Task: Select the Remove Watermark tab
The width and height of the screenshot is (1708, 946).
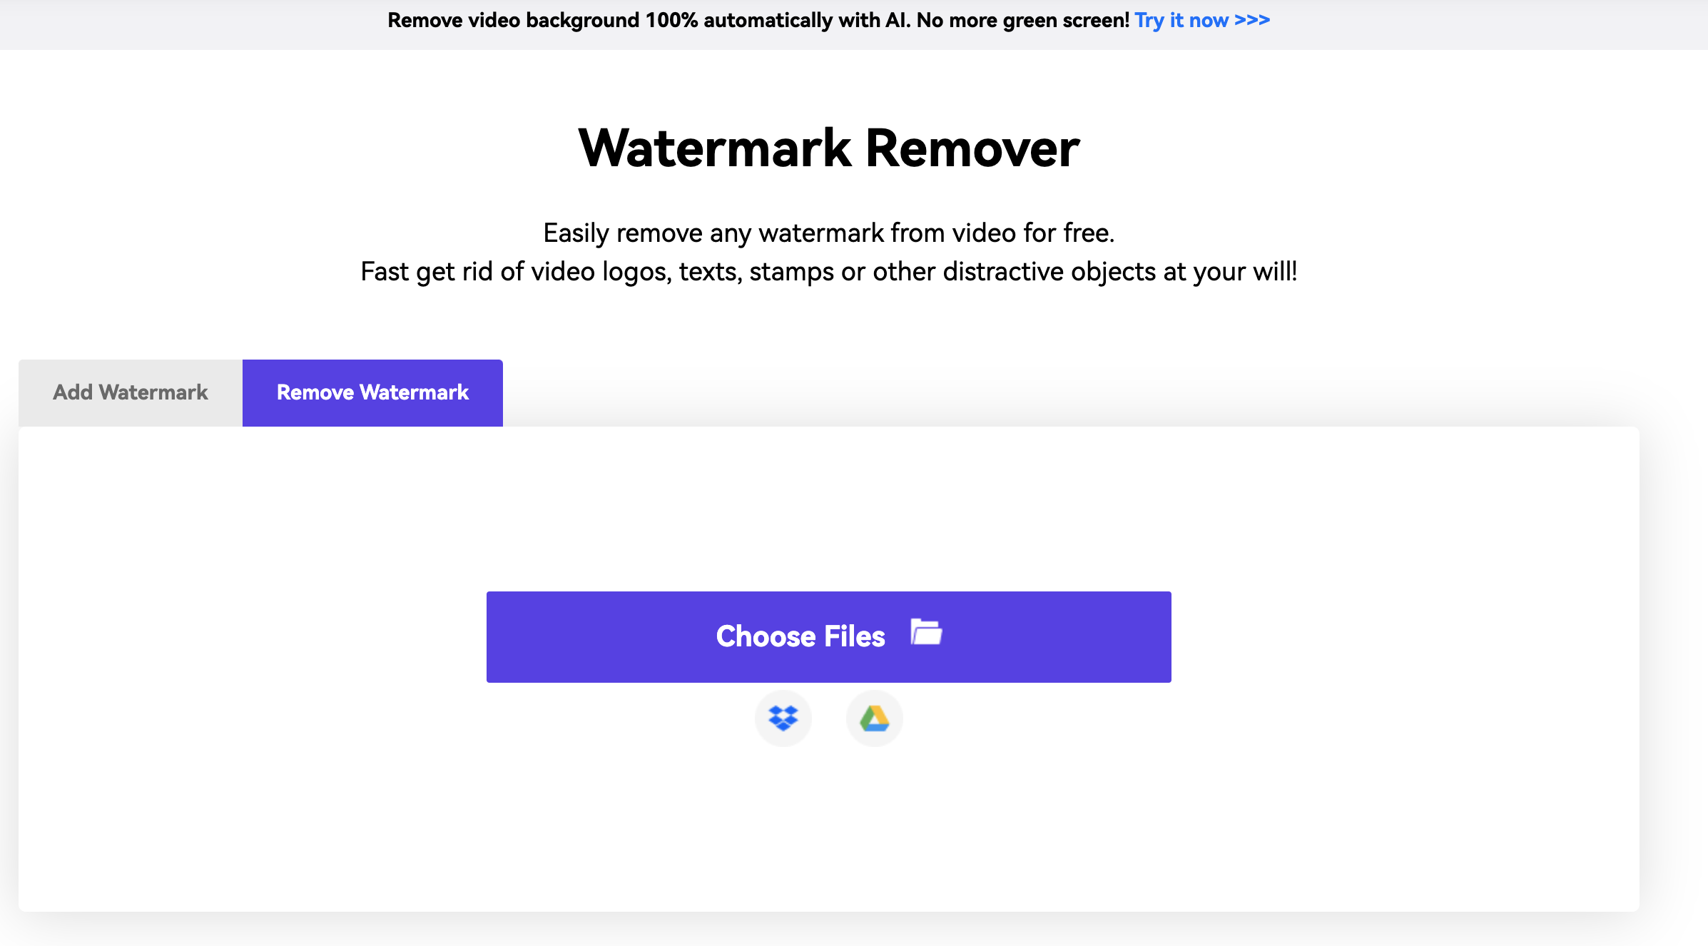Action: (372, 392)
